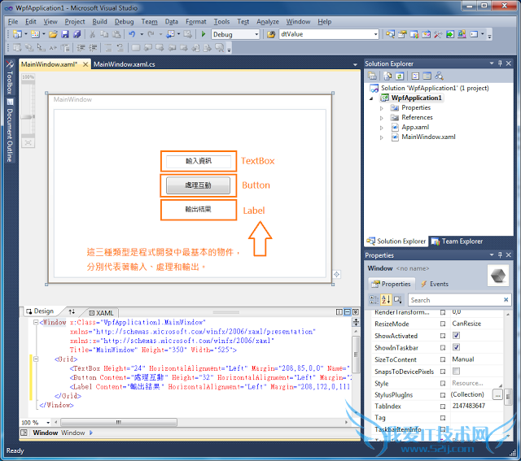Viewport: 521px width, 461px height.
Task: Click the Start Debugging play icon
Action: 203,35
